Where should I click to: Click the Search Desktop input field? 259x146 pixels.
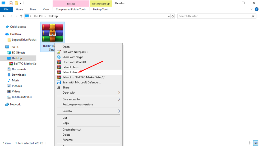[x=214, y=16]
